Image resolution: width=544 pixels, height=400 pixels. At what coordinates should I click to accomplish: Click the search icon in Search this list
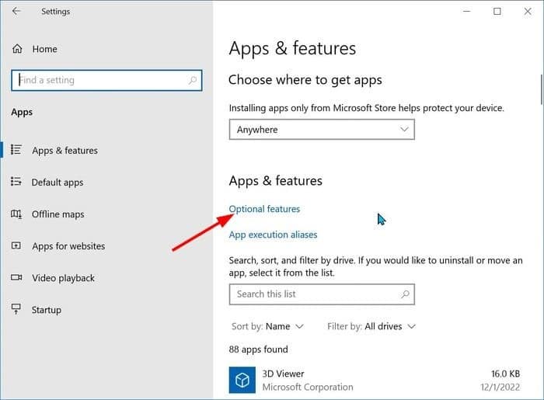(x=405, y=294)
